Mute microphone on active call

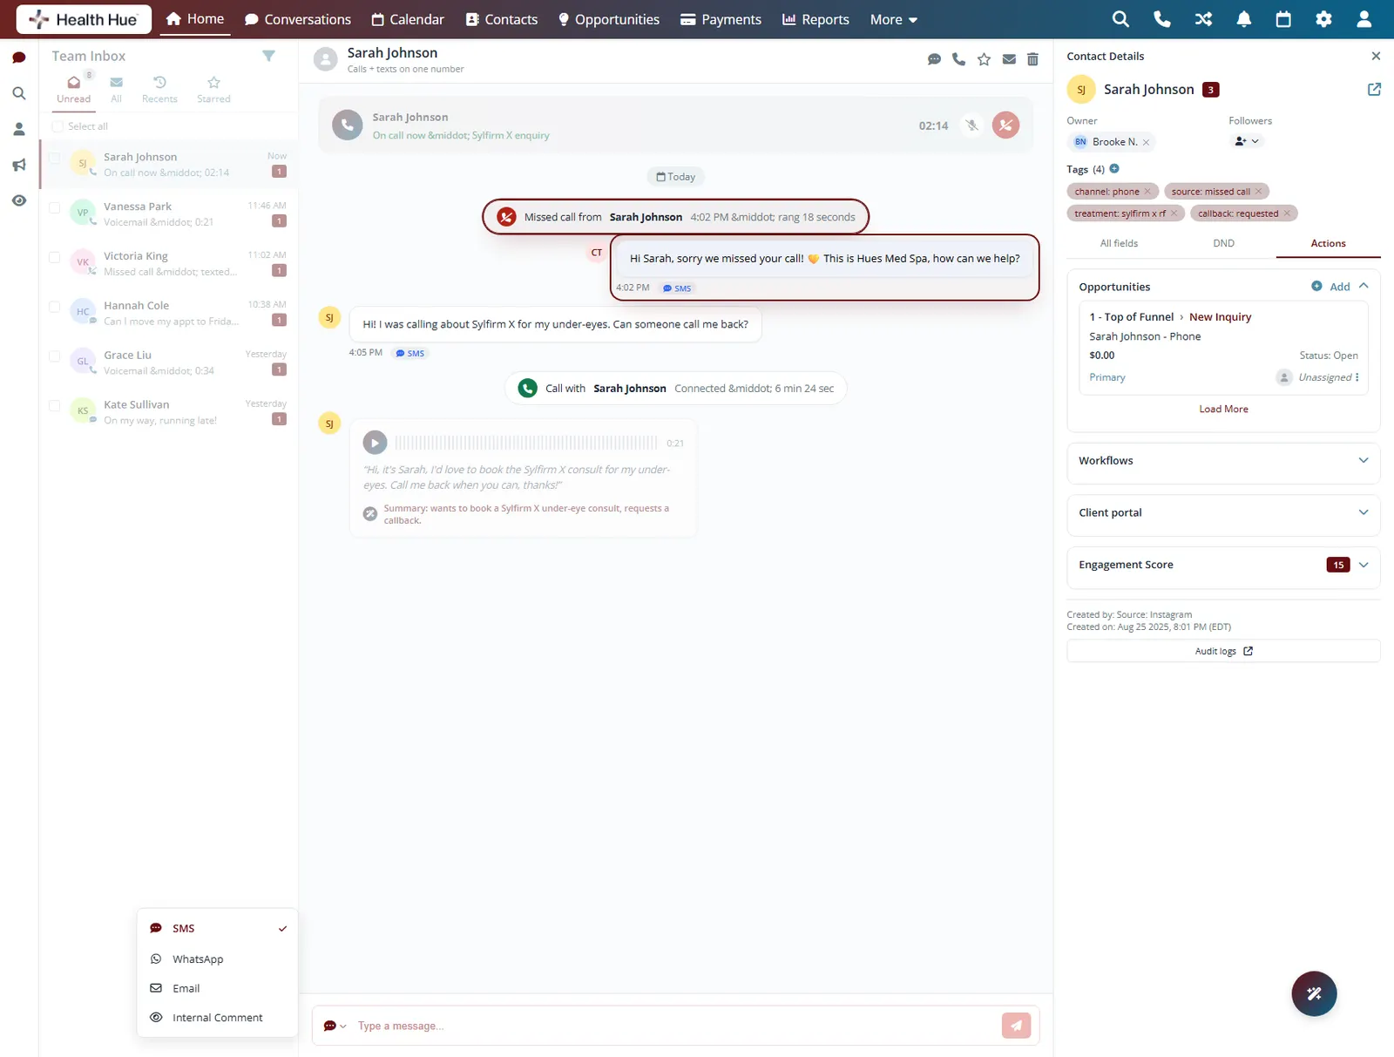pos(971,125)
